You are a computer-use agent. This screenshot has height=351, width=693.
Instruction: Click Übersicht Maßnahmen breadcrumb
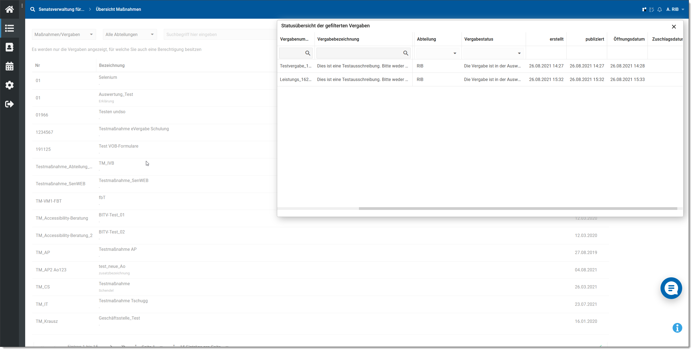pyautogui.click(x=118, y=9)
